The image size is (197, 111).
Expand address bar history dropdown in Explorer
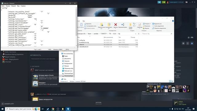tap(135, 34)
